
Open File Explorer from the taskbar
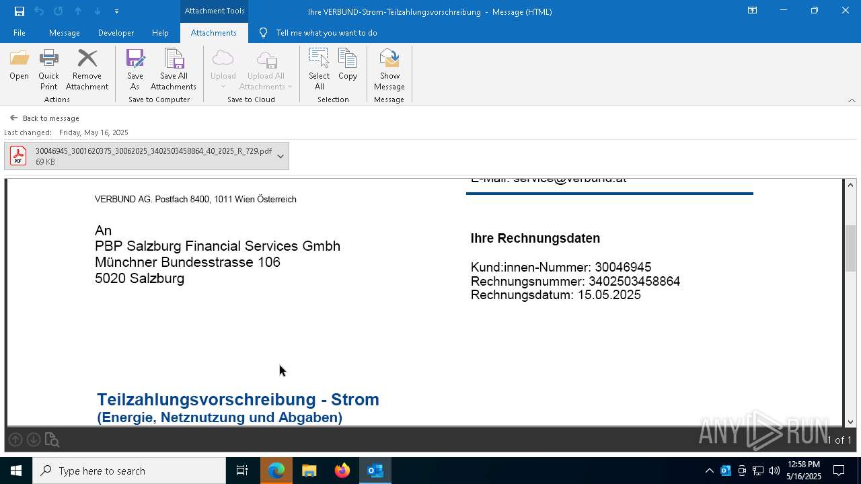pyautogui.click(x=309, y=471)
